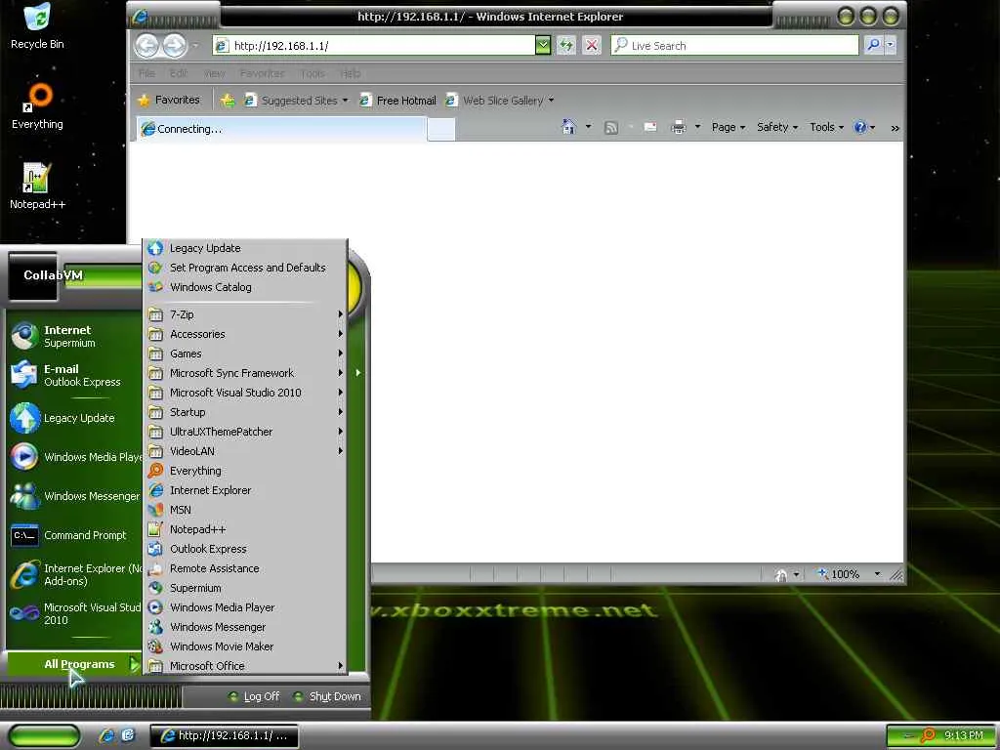Click the RSS Feeds icon
1000x750 pixels.
click(x=611, y=128)
